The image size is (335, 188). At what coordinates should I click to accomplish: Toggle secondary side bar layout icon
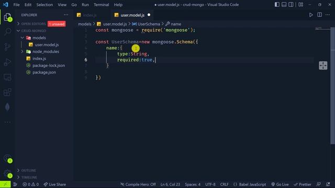point(291,5)
